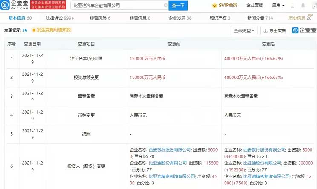Enable 发生变更时通知我 change notification
317x189 pixels.
pyautogui.click(x=54, y=30)
